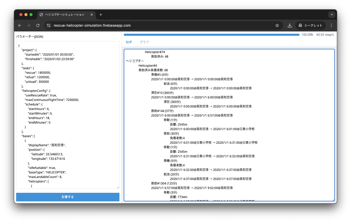
Task: Click the browser forward arrow
Action: [x=29, y=25]
